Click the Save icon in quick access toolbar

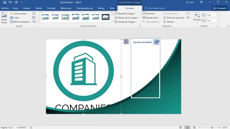4,2
